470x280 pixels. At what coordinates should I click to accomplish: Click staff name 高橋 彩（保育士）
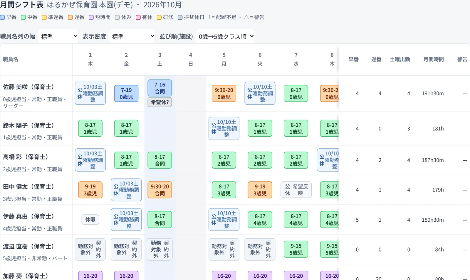coord(26,157)
